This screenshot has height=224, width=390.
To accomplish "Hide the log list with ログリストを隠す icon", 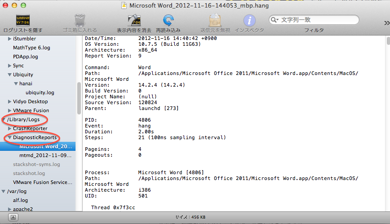I will 23,20.
